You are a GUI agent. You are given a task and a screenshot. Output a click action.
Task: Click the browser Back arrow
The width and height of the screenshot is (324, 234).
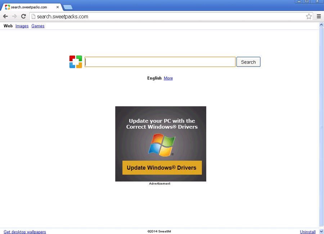click(5, 17)
